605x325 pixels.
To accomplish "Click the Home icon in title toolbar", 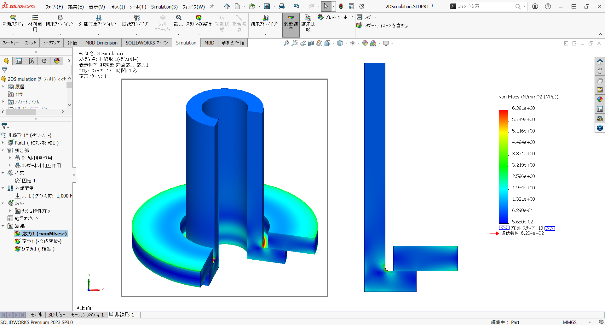I will (x=227, y=6).
